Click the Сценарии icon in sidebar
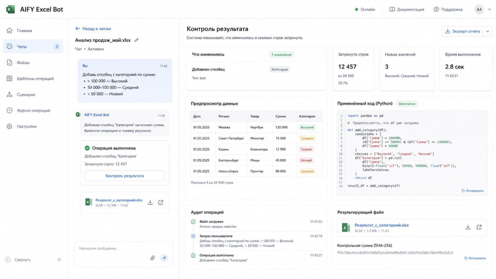The image size is (496, 279). [x=10, y=95]
